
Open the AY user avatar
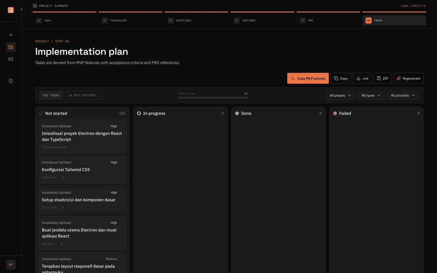click(11, 265)
